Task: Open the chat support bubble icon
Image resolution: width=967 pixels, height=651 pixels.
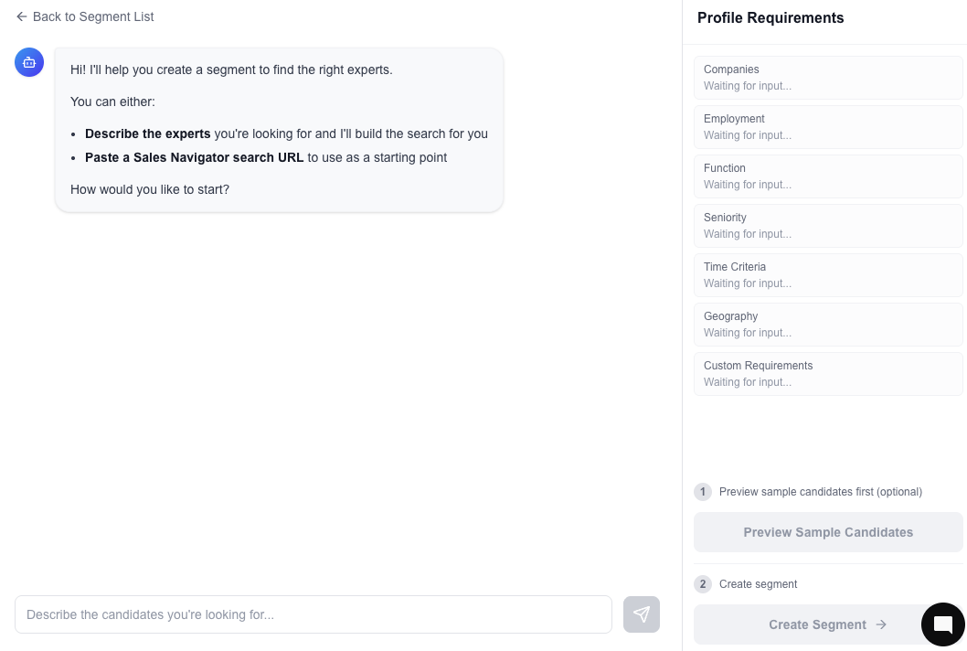Action: [x=943, y=624]
